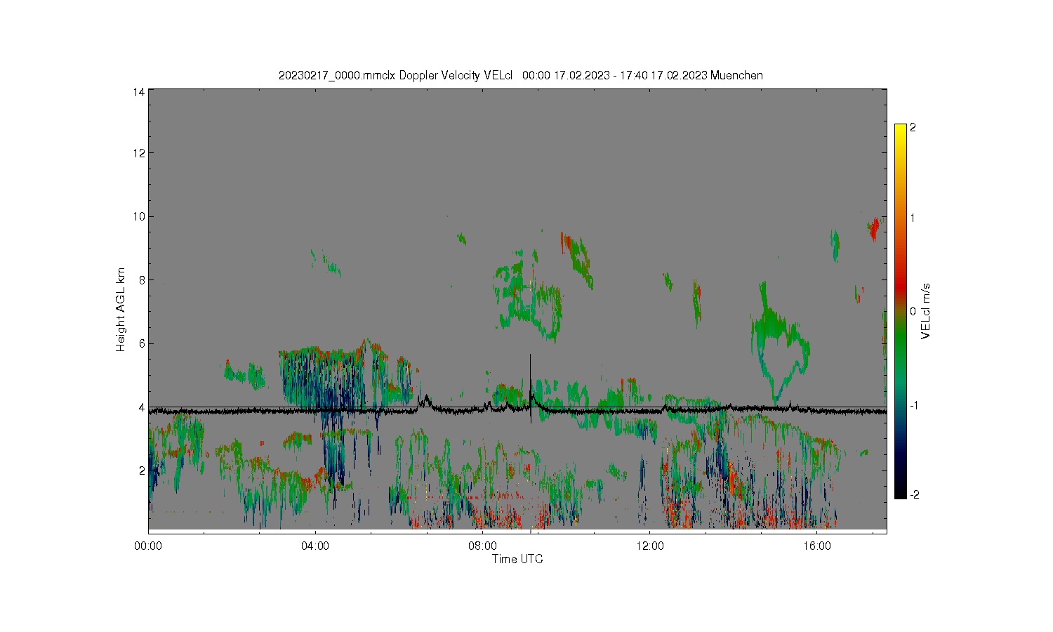Viewport: 1053px width, 632px height.
Task: Select the 00:00 time tick label
Action: (x=148, y=545)
